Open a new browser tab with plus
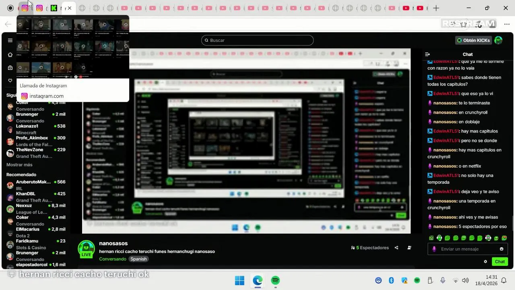The height and width of the screenshot is (290, 515). (436, 8)
